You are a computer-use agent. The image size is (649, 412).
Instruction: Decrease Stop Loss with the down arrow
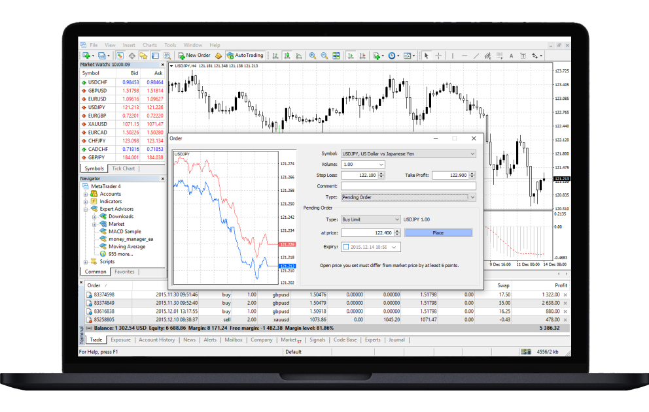(381, 176)
